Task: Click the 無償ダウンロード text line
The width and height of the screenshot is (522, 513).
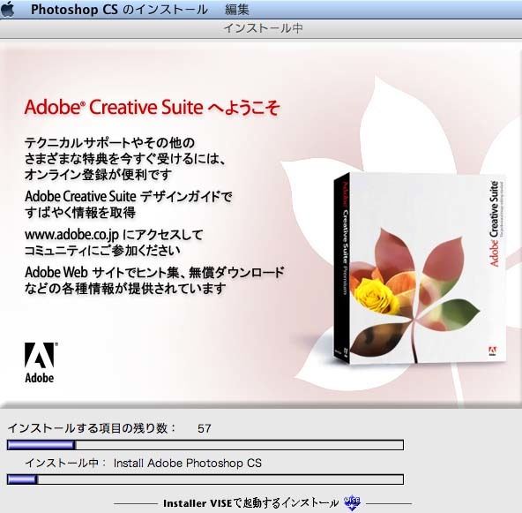Action: coord(154,273)
